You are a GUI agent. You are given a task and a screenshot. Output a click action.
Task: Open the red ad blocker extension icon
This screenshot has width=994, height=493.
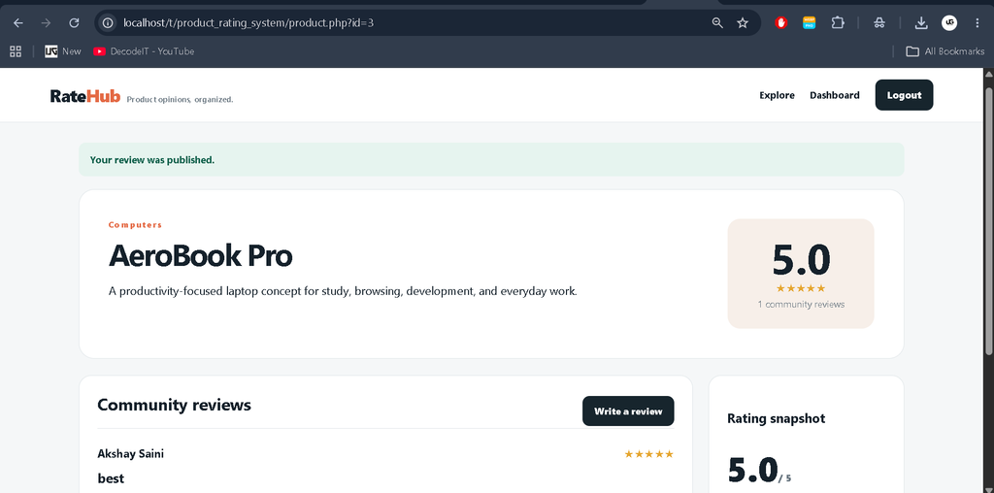pyautogui.click(x=781, y=23)
